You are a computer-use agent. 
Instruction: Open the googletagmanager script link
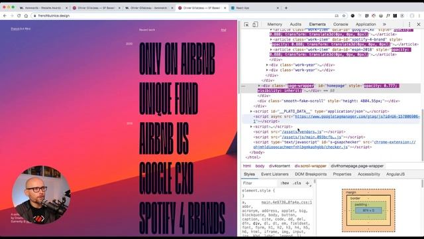point(358,117)
